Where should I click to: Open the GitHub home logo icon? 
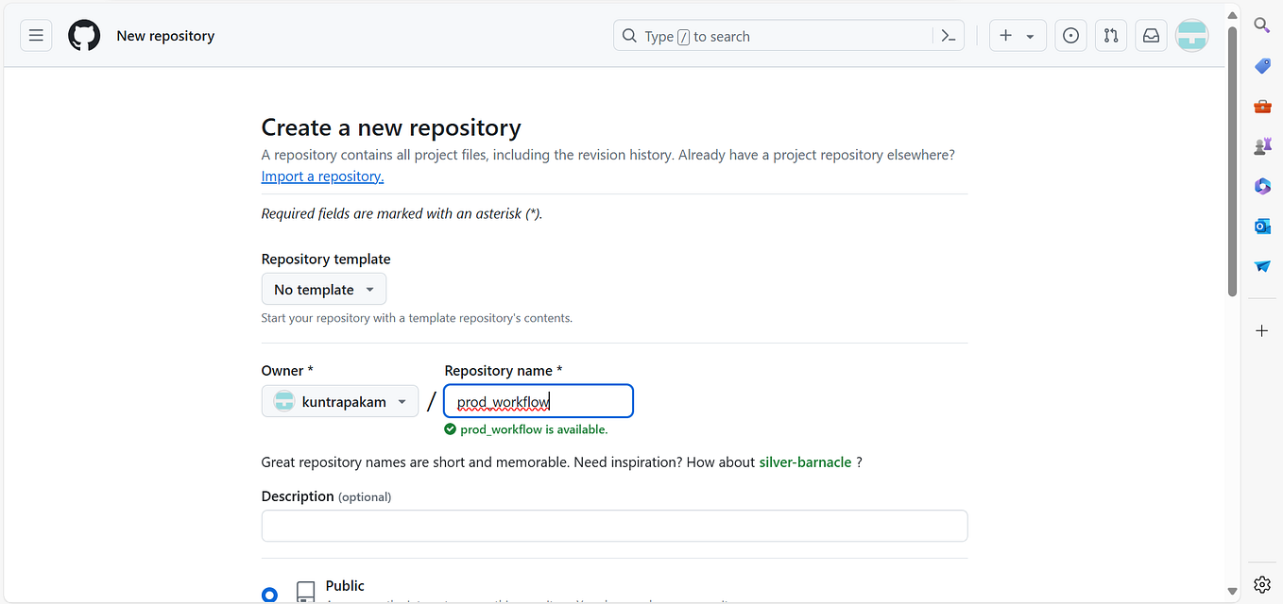83,35
